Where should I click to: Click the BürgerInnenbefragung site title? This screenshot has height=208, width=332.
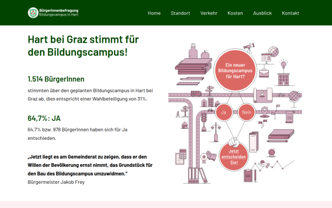[x=59, y=11]
